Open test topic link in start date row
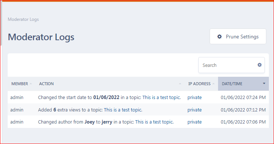274x144 pixels. click(162, 97)
